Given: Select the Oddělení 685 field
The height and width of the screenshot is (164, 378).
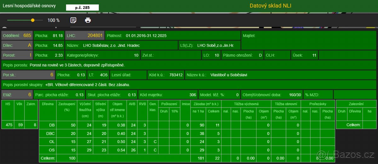Looking at the screenshot, I should (x=17, y=36).
